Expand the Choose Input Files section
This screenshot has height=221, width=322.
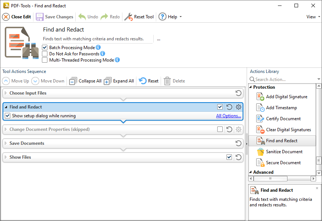pos(6,93)
